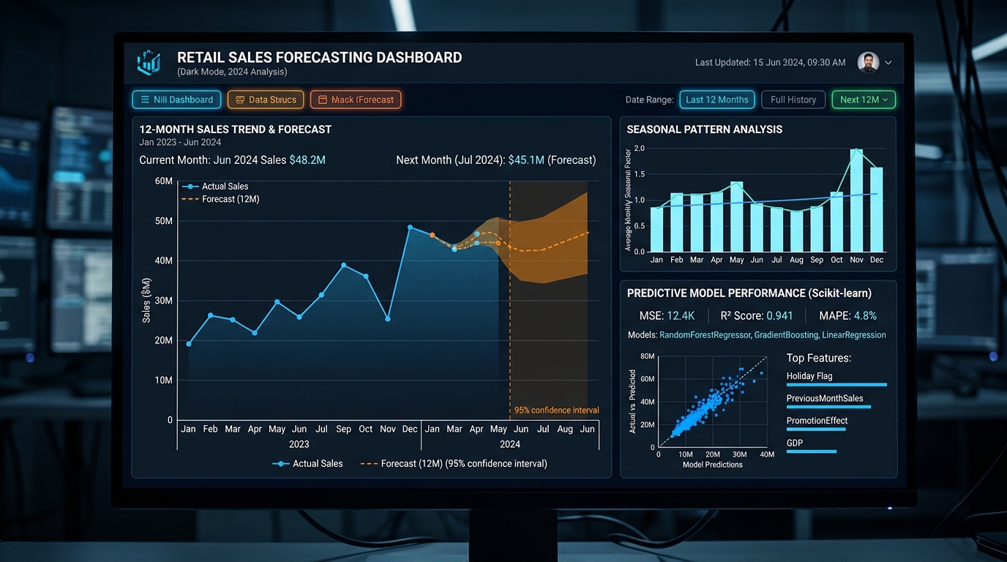
Task: Select the Full History date range
Action: [x=793, y=100]
